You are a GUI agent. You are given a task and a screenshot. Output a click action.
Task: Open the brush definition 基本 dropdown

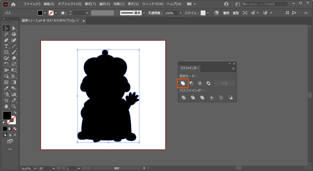pyautogui.click(x=144, y=13)
